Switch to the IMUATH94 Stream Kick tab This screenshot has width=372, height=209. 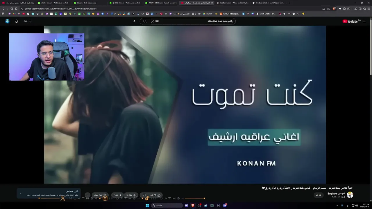tap(161, 3)
